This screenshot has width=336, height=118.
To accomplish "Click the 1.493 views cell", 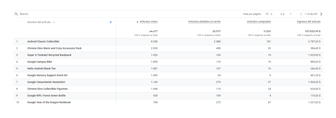I will (x=154, y=75).
